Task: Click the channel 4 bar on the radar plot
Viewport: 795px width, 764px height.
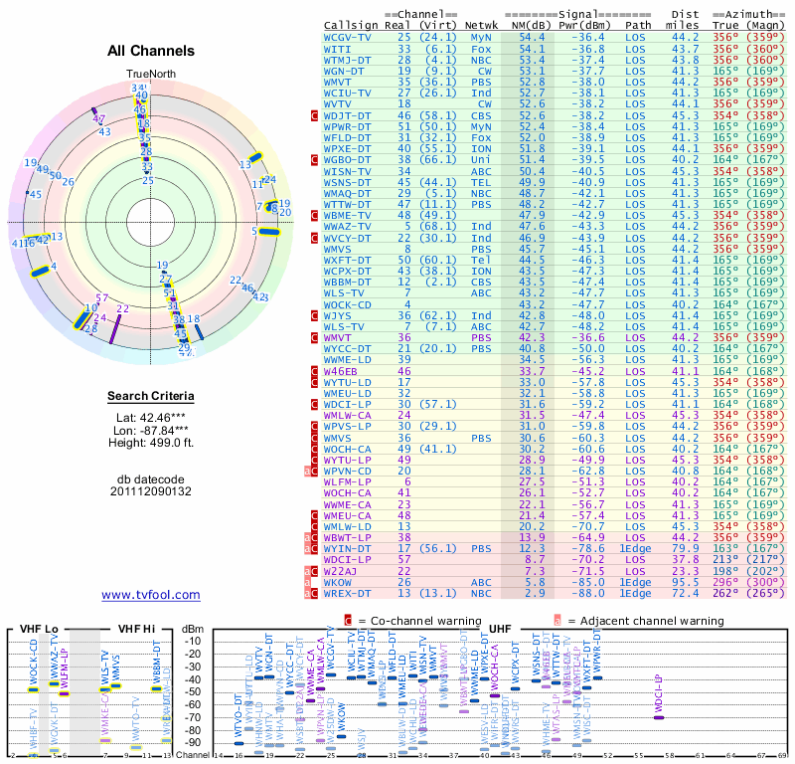Action: (x=40, y=272)
